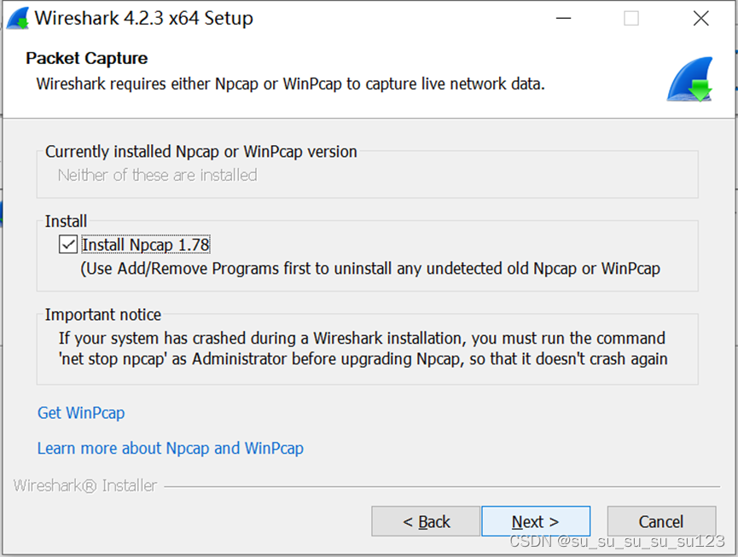Image resolution: width=738 pixels, height=557 pixels.
Task: Click the Wireshark fin icon in title bar
Action: click(18, 19)
